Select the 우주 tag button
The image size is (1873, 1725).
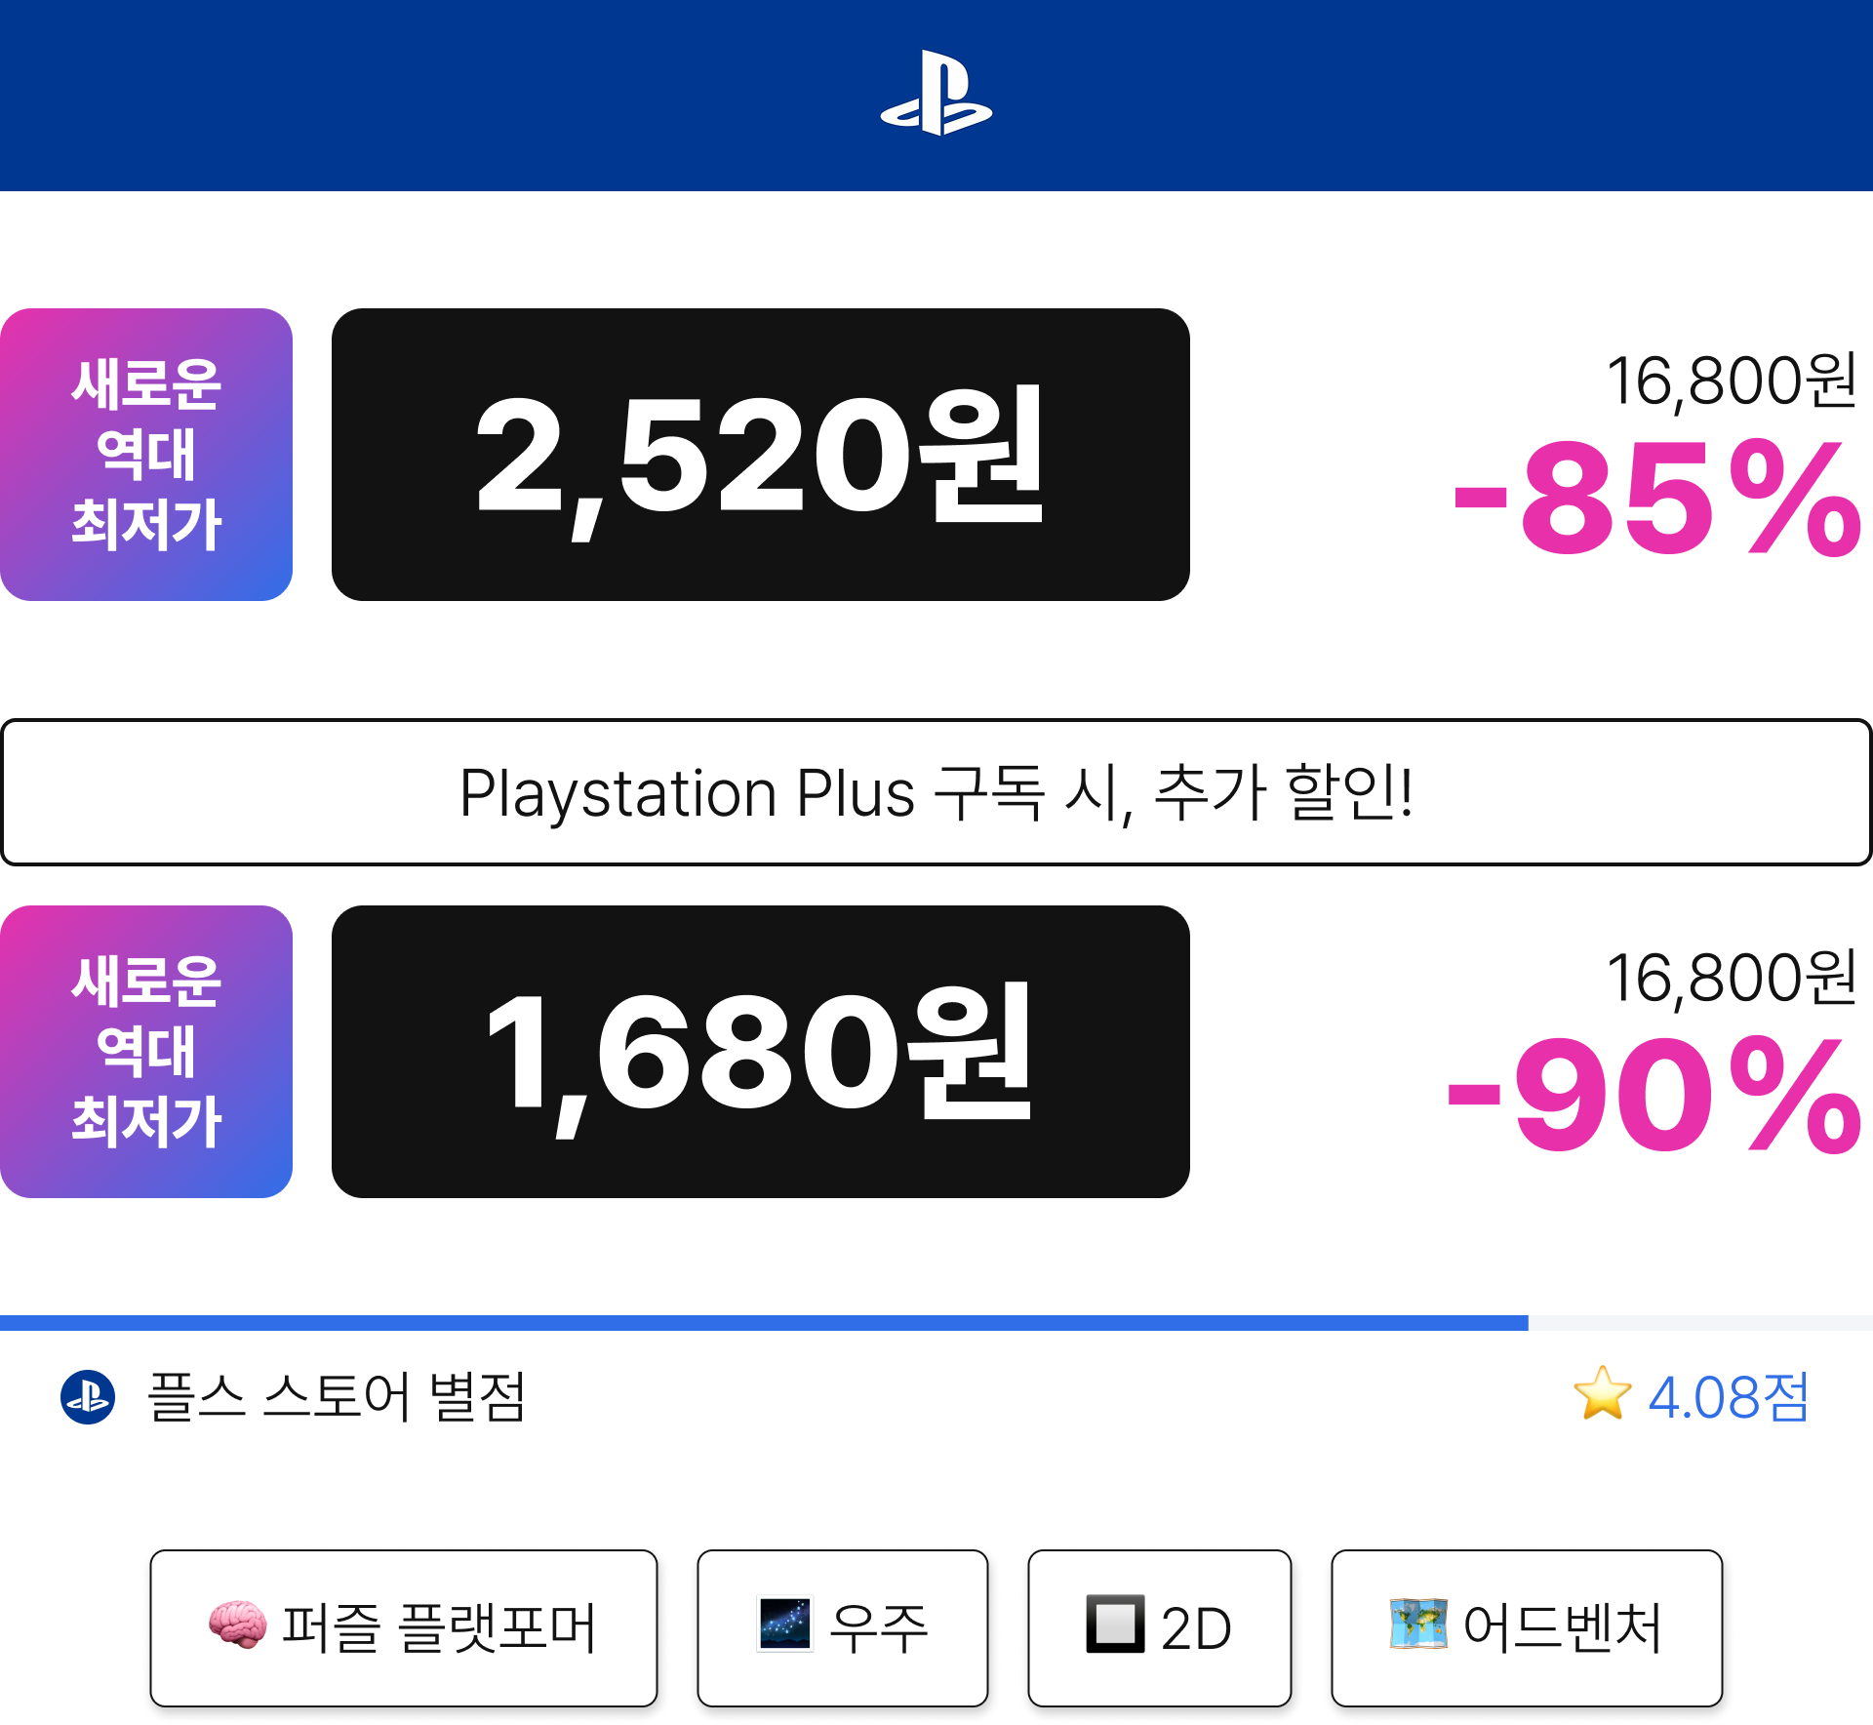click(843, 1627)
